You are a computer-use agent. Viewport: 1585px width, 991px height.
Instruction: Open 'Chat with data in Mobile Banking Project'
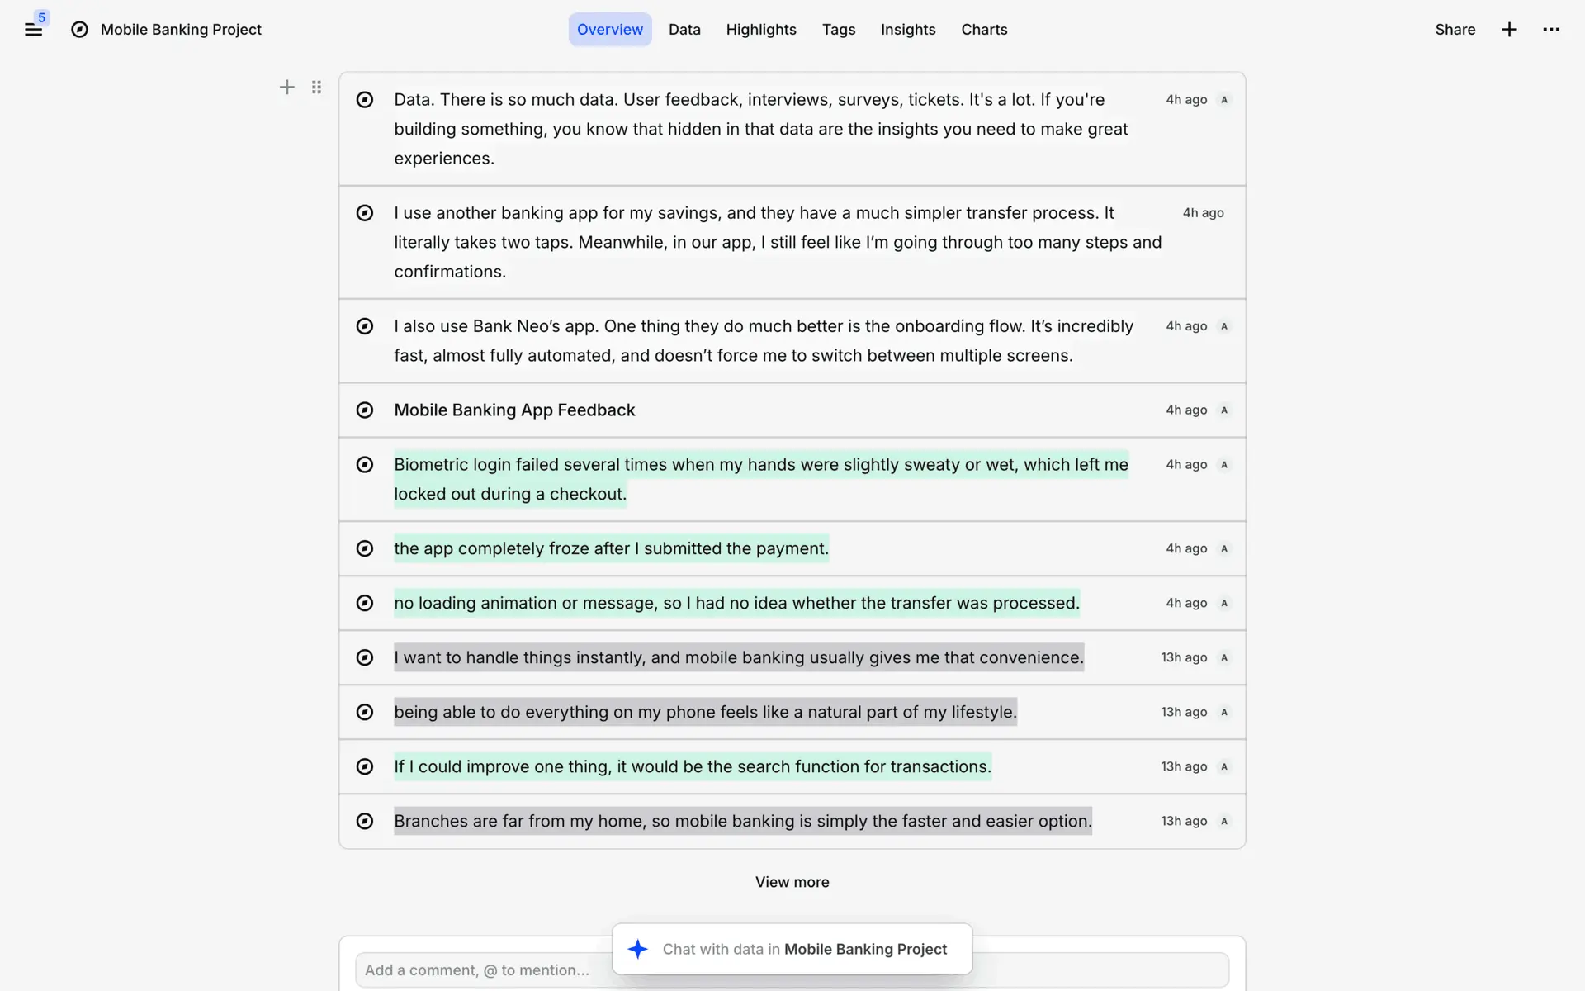[805, 949]
